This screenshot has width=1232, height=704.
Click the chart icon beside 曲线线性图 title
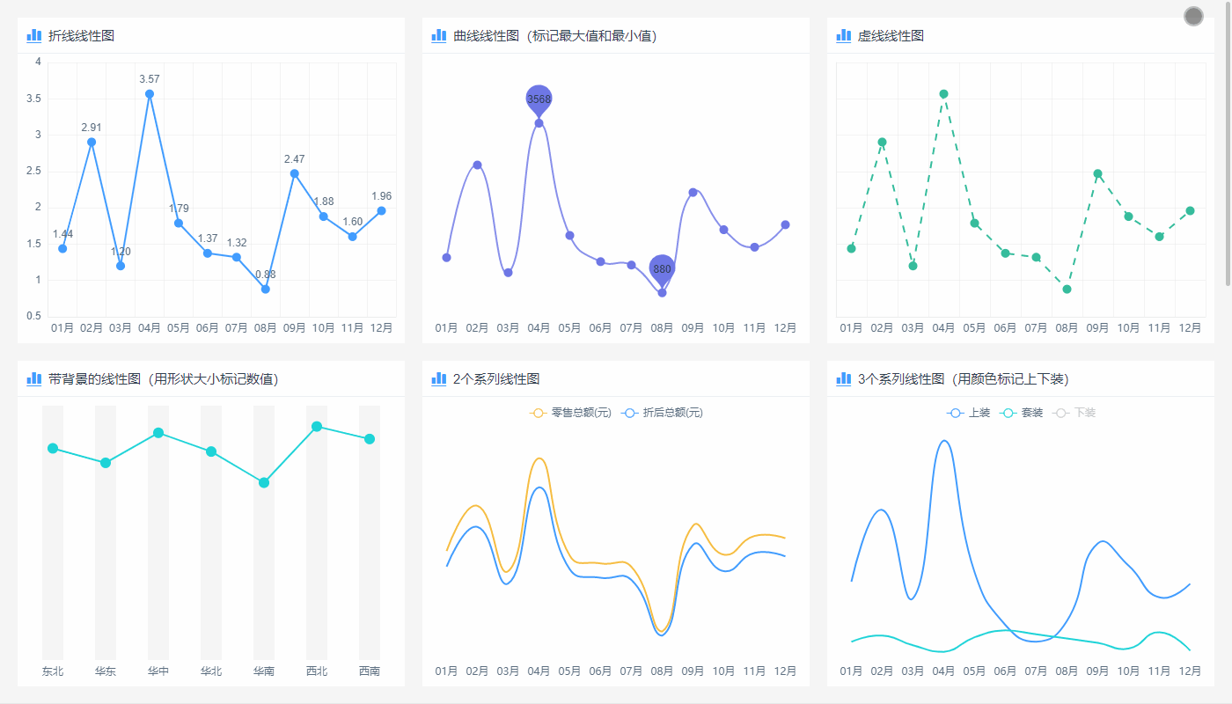pyautogui.click(x=439, y=35)
